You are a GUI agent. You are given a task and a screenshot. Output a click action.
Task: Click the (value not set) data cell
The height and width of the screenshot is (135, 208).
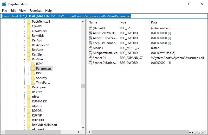(161, 28)
